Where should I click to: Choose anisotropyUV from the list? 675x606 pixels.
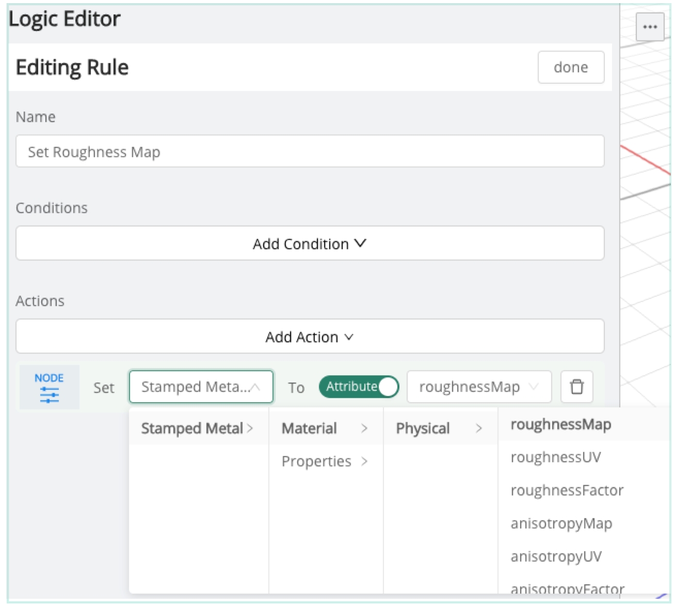(x=556, y=556)
